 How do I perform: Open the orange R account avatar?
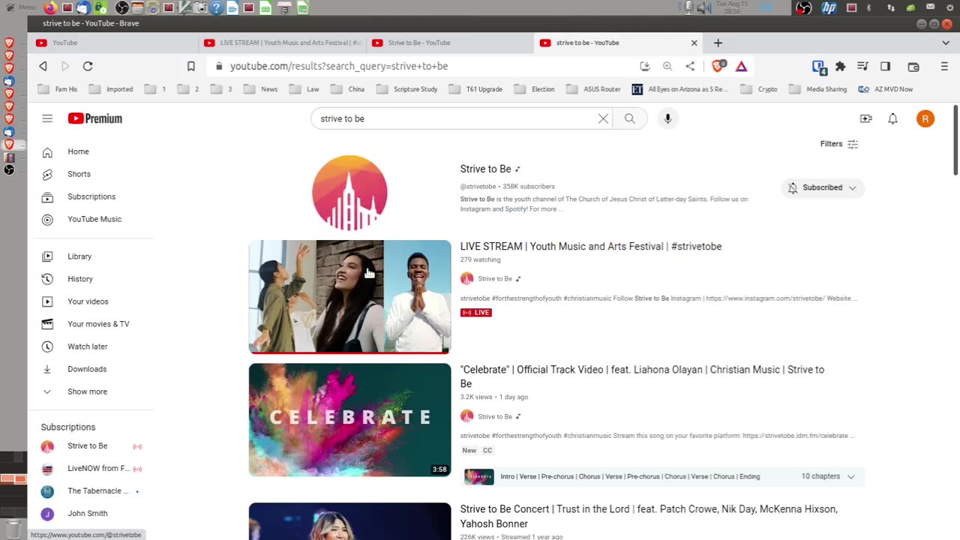(x=925, y=118)
